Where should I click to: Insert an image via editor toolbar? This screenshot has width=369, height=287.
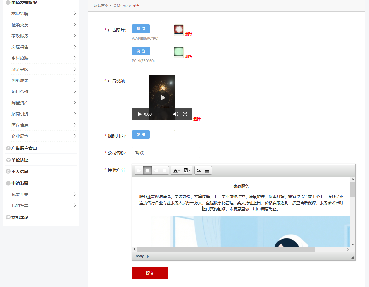click(x=199, y=170)
